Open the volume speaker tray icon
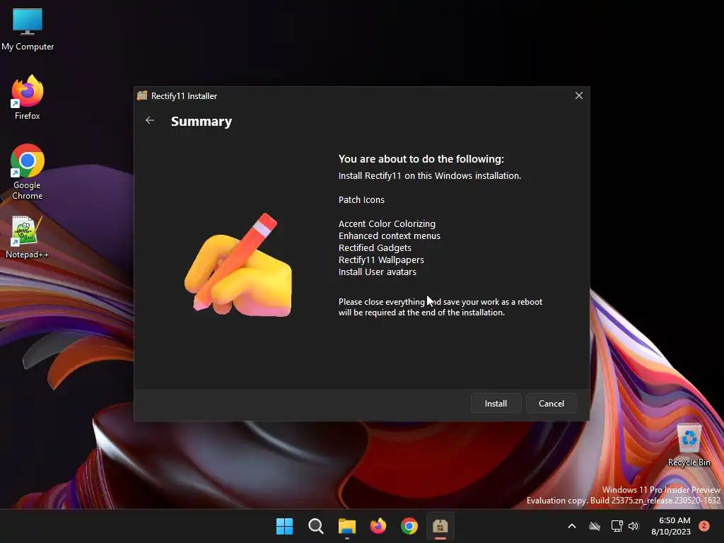This screenshot has height=543, width=724. click(633, 526)
